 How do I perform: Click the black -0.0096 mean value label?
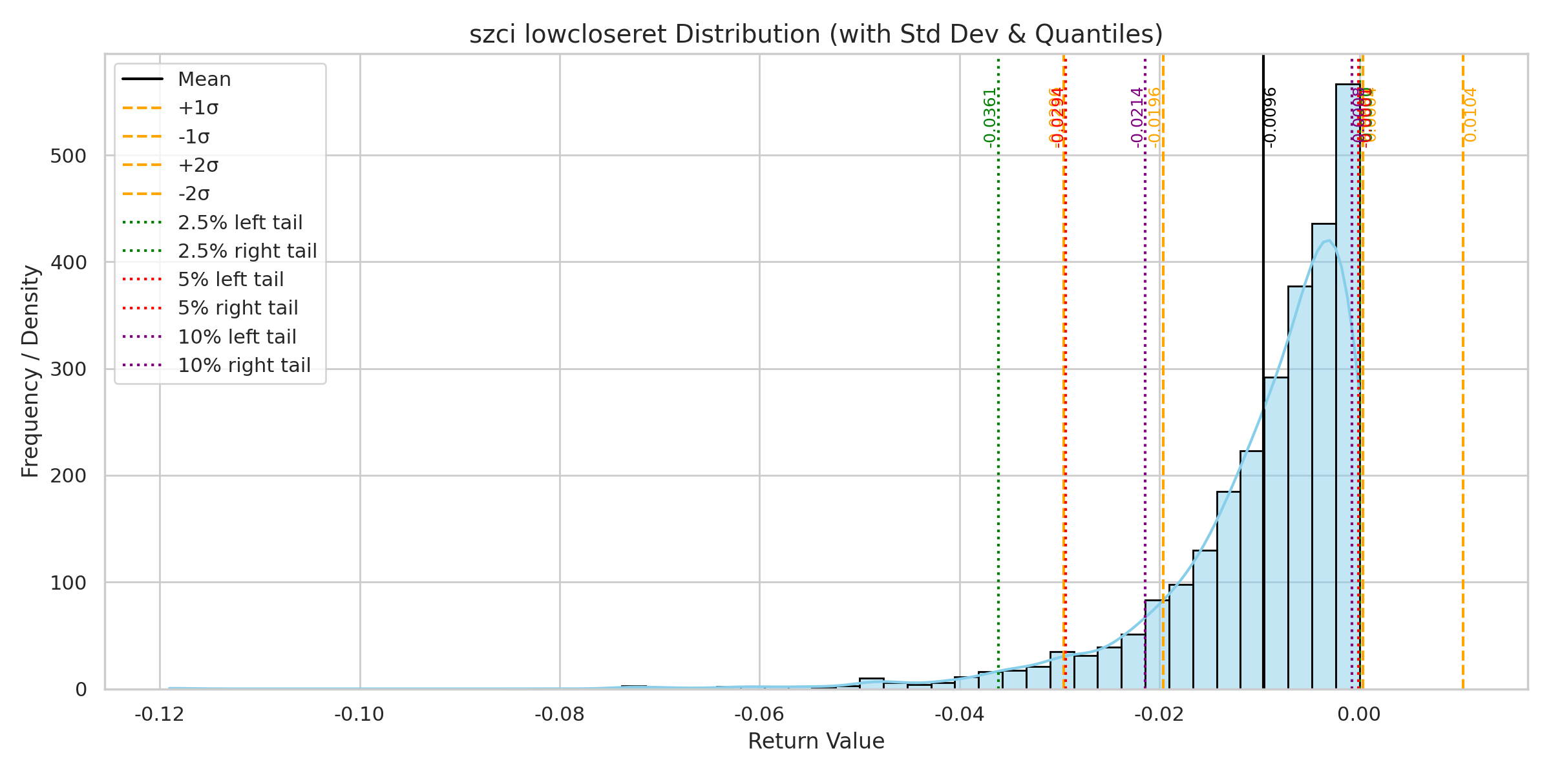coord(1270,118)
